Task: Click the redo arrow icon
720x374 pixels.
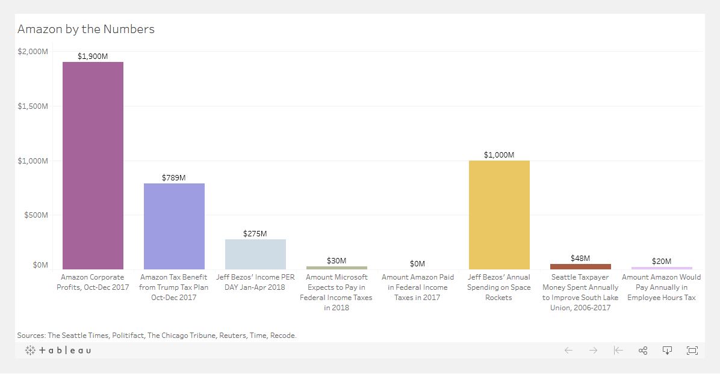Action: (x=593, y=351)
